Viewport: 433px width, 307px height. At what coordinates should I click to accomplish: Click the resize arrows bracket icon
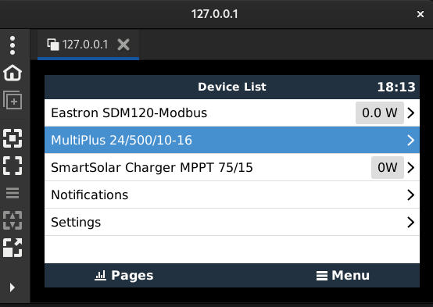coord(13,220)
